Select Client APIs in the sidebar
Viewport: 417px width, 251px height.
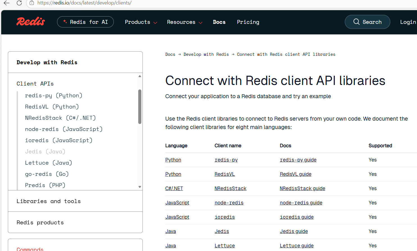[35, 84]
